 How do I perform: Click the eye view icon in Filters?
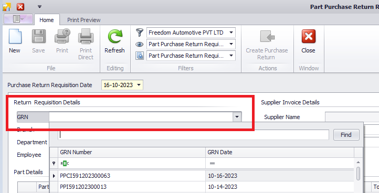[x=140, y=44]
